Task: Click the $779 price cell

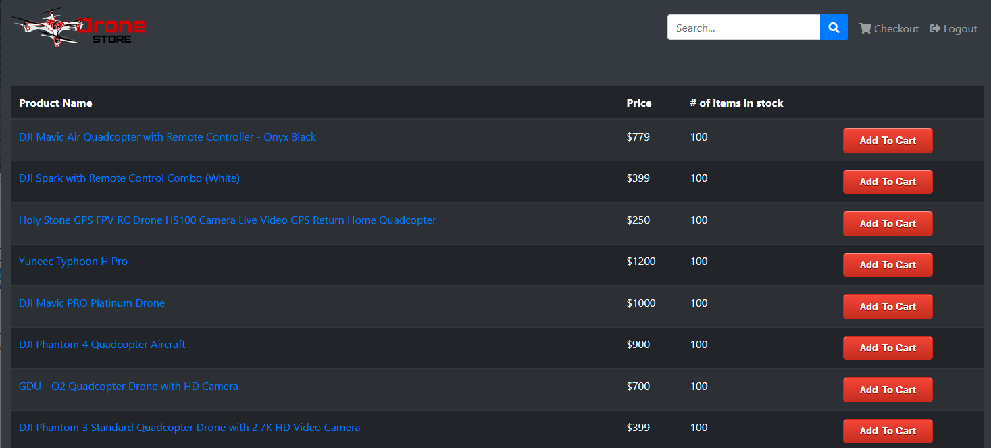Action: point(638,137)
